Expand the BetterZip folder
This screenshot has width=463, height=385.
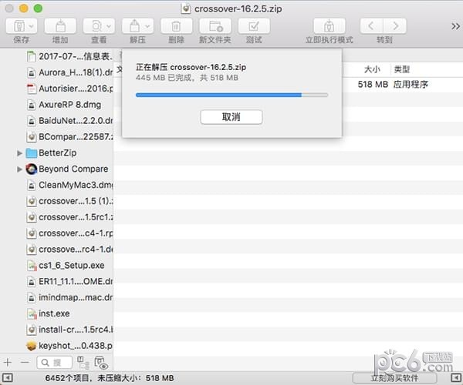(x=19, y=153)
